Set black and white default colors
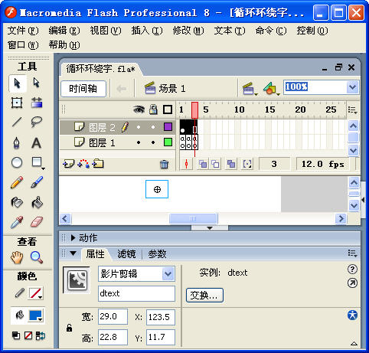Image resolution: width=369 pixels, height=353 pixels. 16,335
